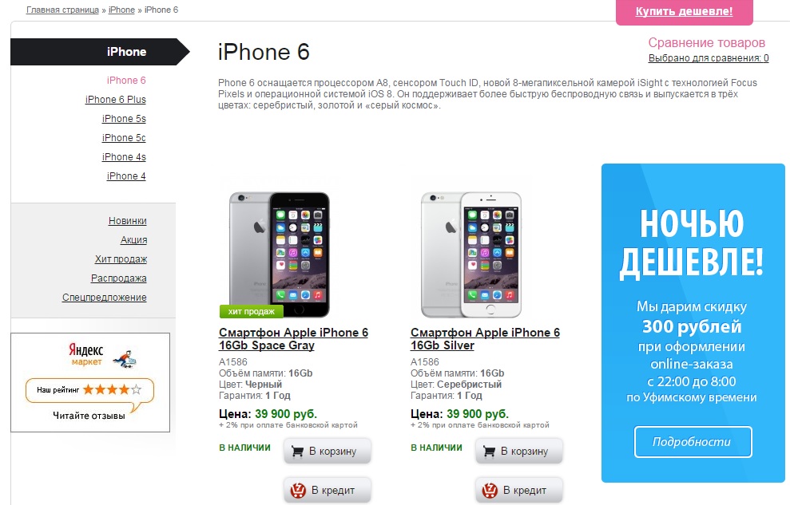Click 'Купить дешевле!' pink button
The image size is (790, 505).
click(x=685, y=12)
